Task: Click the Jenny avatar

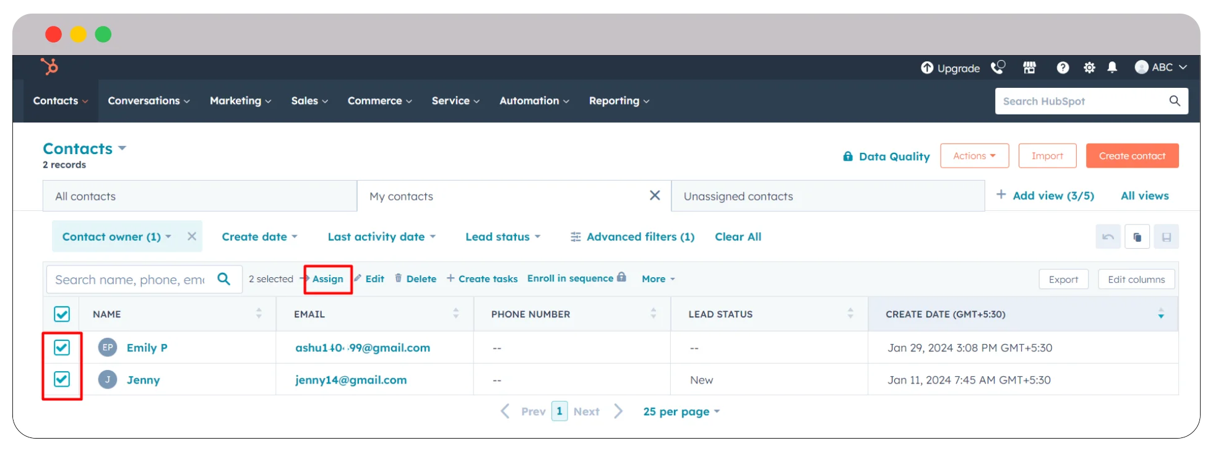Action: pos(108,379)
